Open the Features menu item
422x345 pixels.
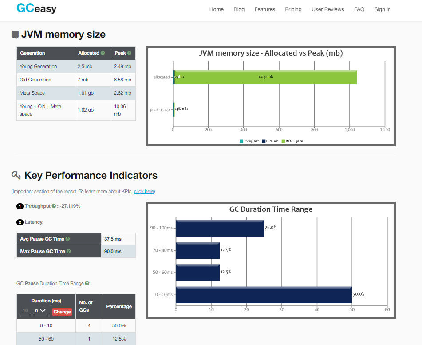point(265,9)
